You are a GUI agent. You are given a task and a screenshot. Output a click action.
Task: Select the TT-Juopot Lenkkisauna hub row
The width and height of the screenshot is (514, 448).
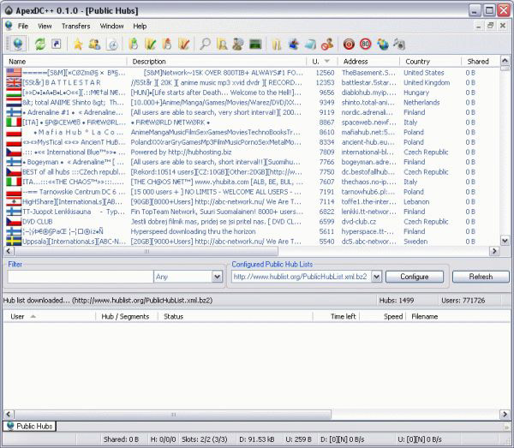click(x=253, y=212)
